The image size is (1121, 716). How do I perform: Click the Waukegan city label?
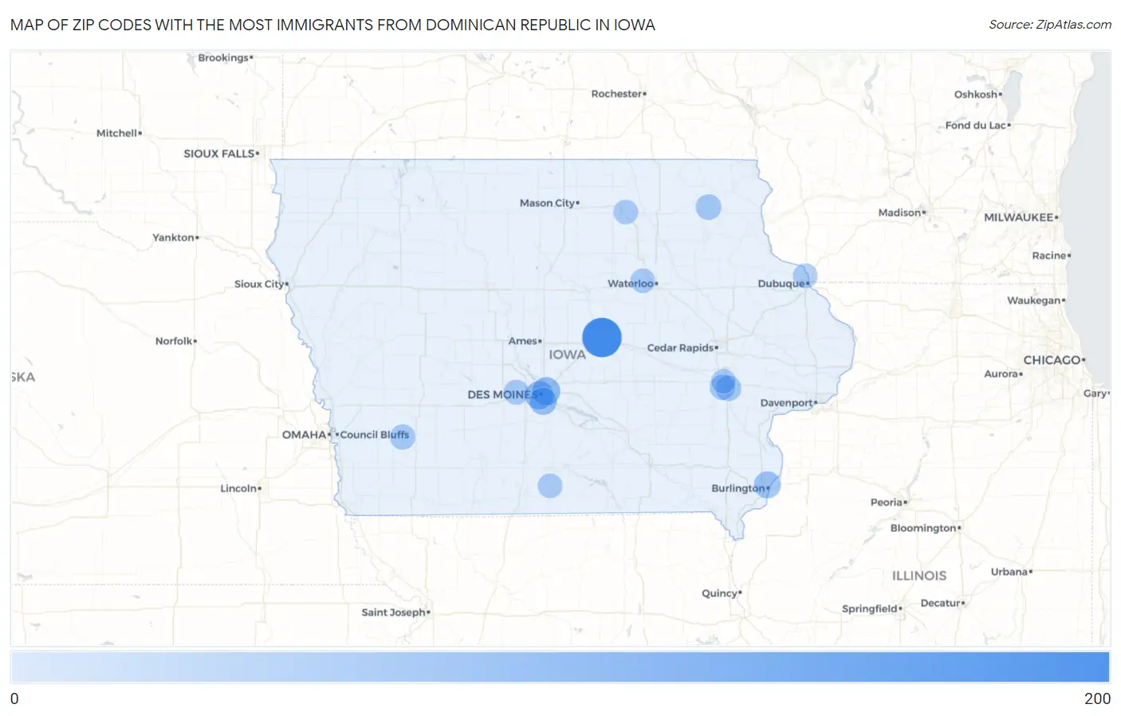pos(1036,301)
